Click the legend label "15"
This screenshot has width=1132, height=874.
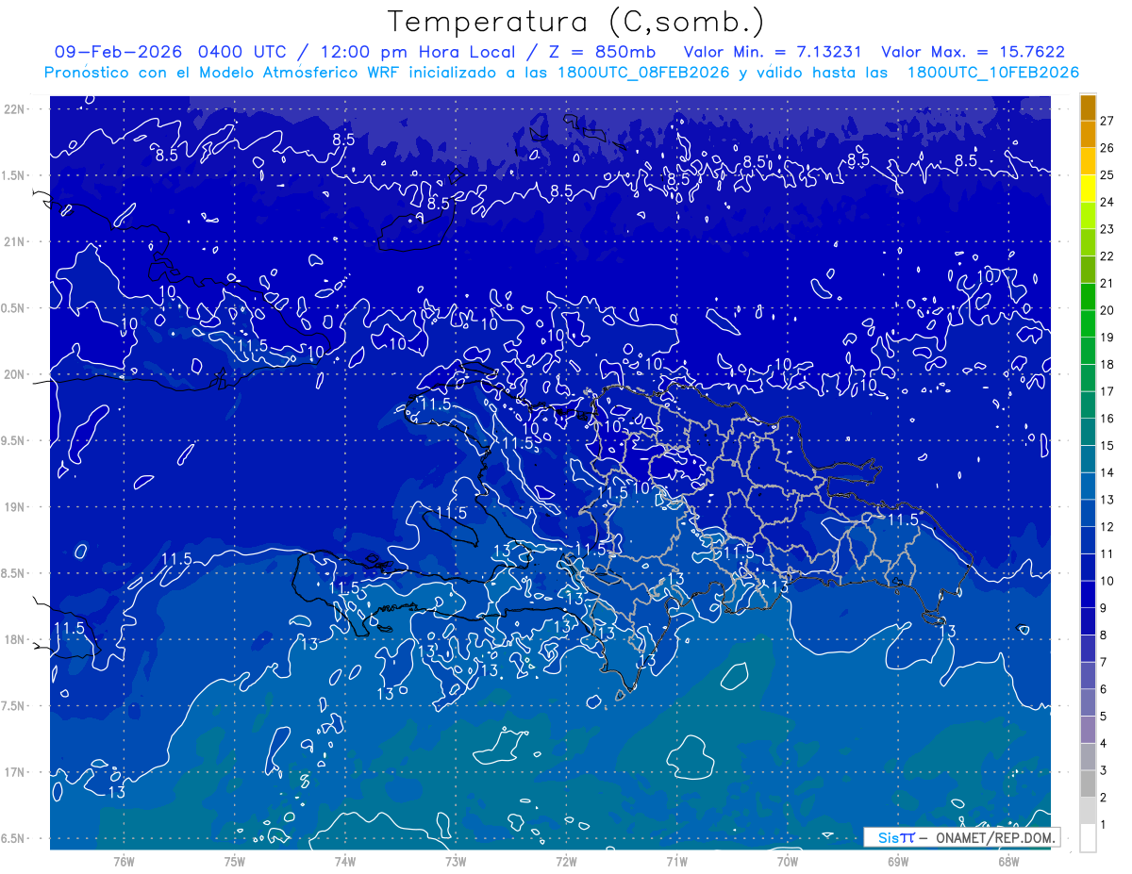1107,446
